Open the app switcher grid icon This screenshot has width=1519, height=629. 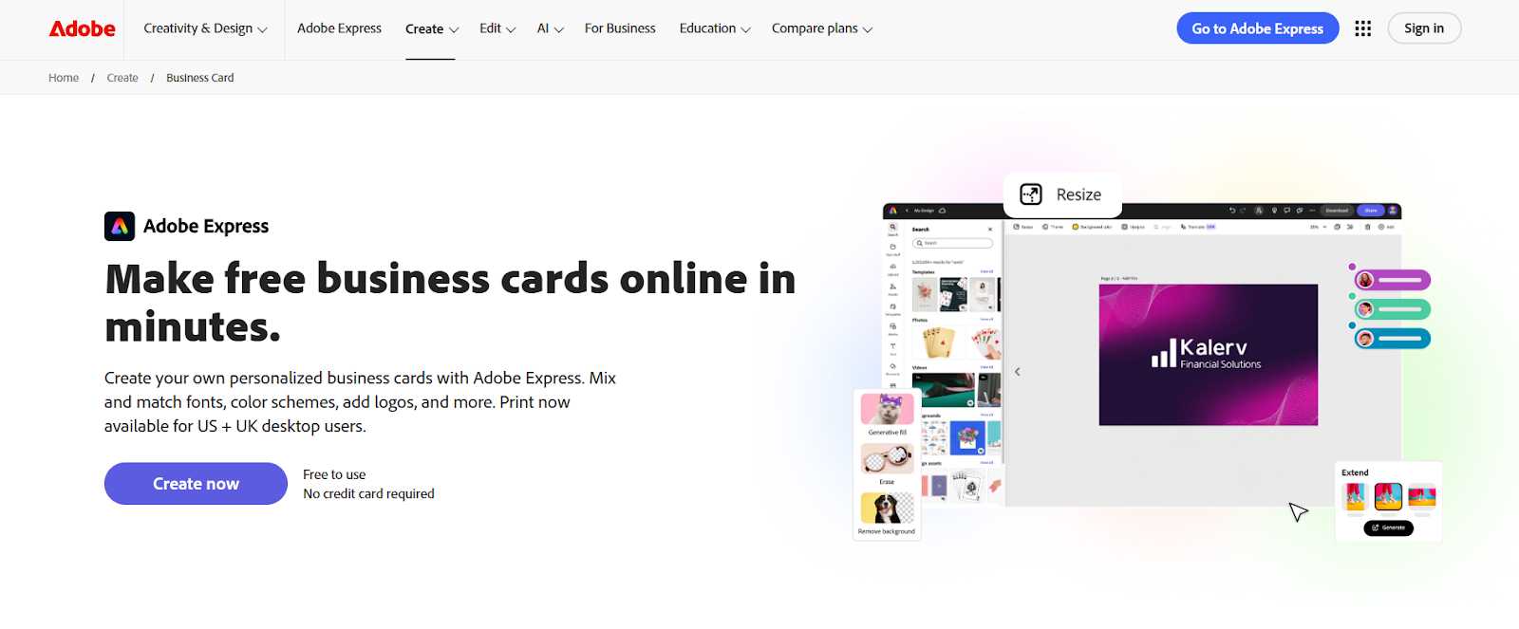pos(1362,28)
